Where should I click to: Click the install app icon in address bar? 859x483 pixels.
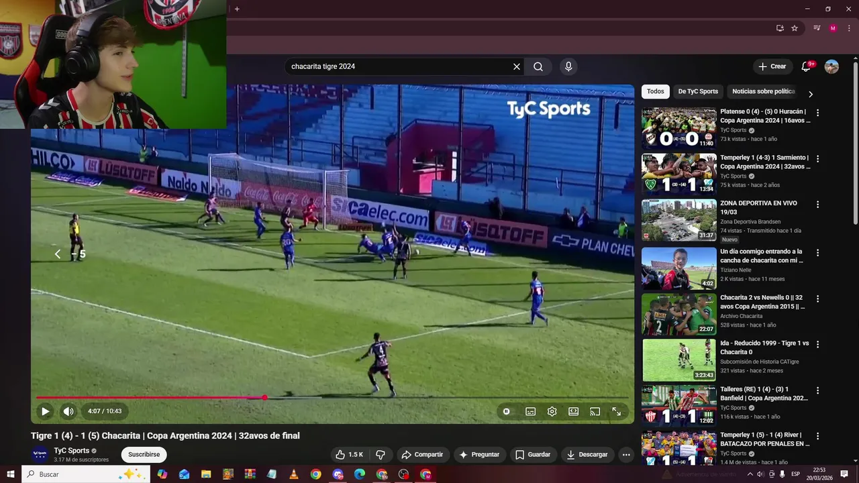780,28
